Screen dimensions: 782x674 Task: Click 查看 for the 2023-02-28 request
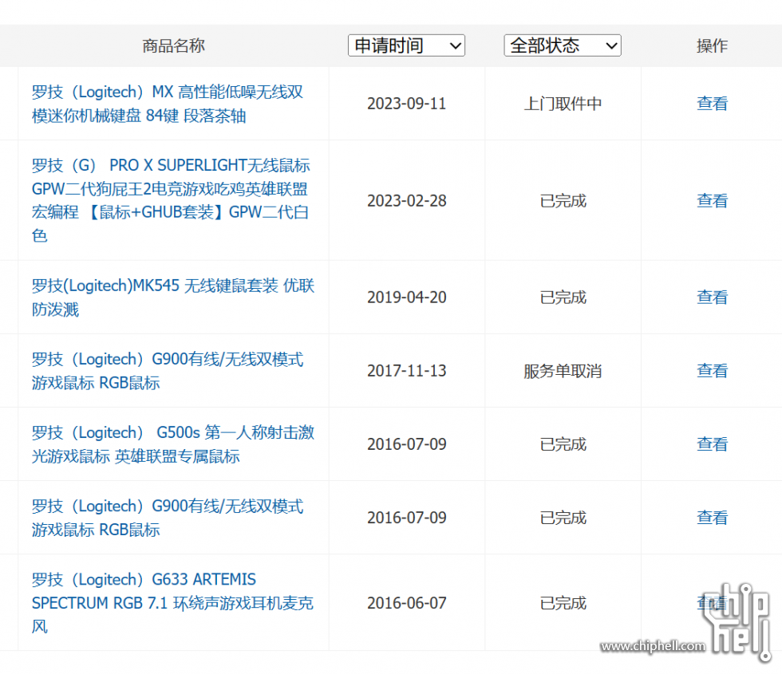click(712, 201)
